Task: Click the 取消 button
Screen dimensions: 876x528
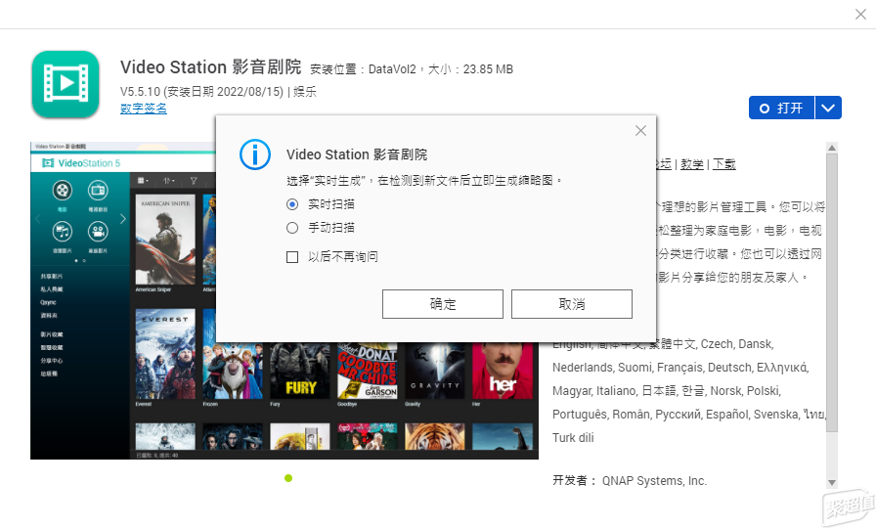Action: (x=572, y=304)
